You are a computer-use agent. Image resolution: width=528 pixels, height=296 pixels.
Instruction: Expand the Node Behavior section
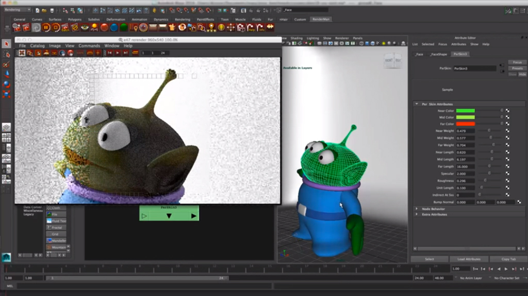click(417, 208)
